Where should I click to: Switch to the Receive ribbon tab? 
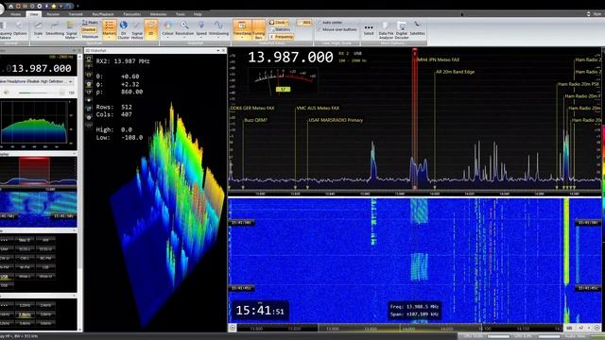53,14
